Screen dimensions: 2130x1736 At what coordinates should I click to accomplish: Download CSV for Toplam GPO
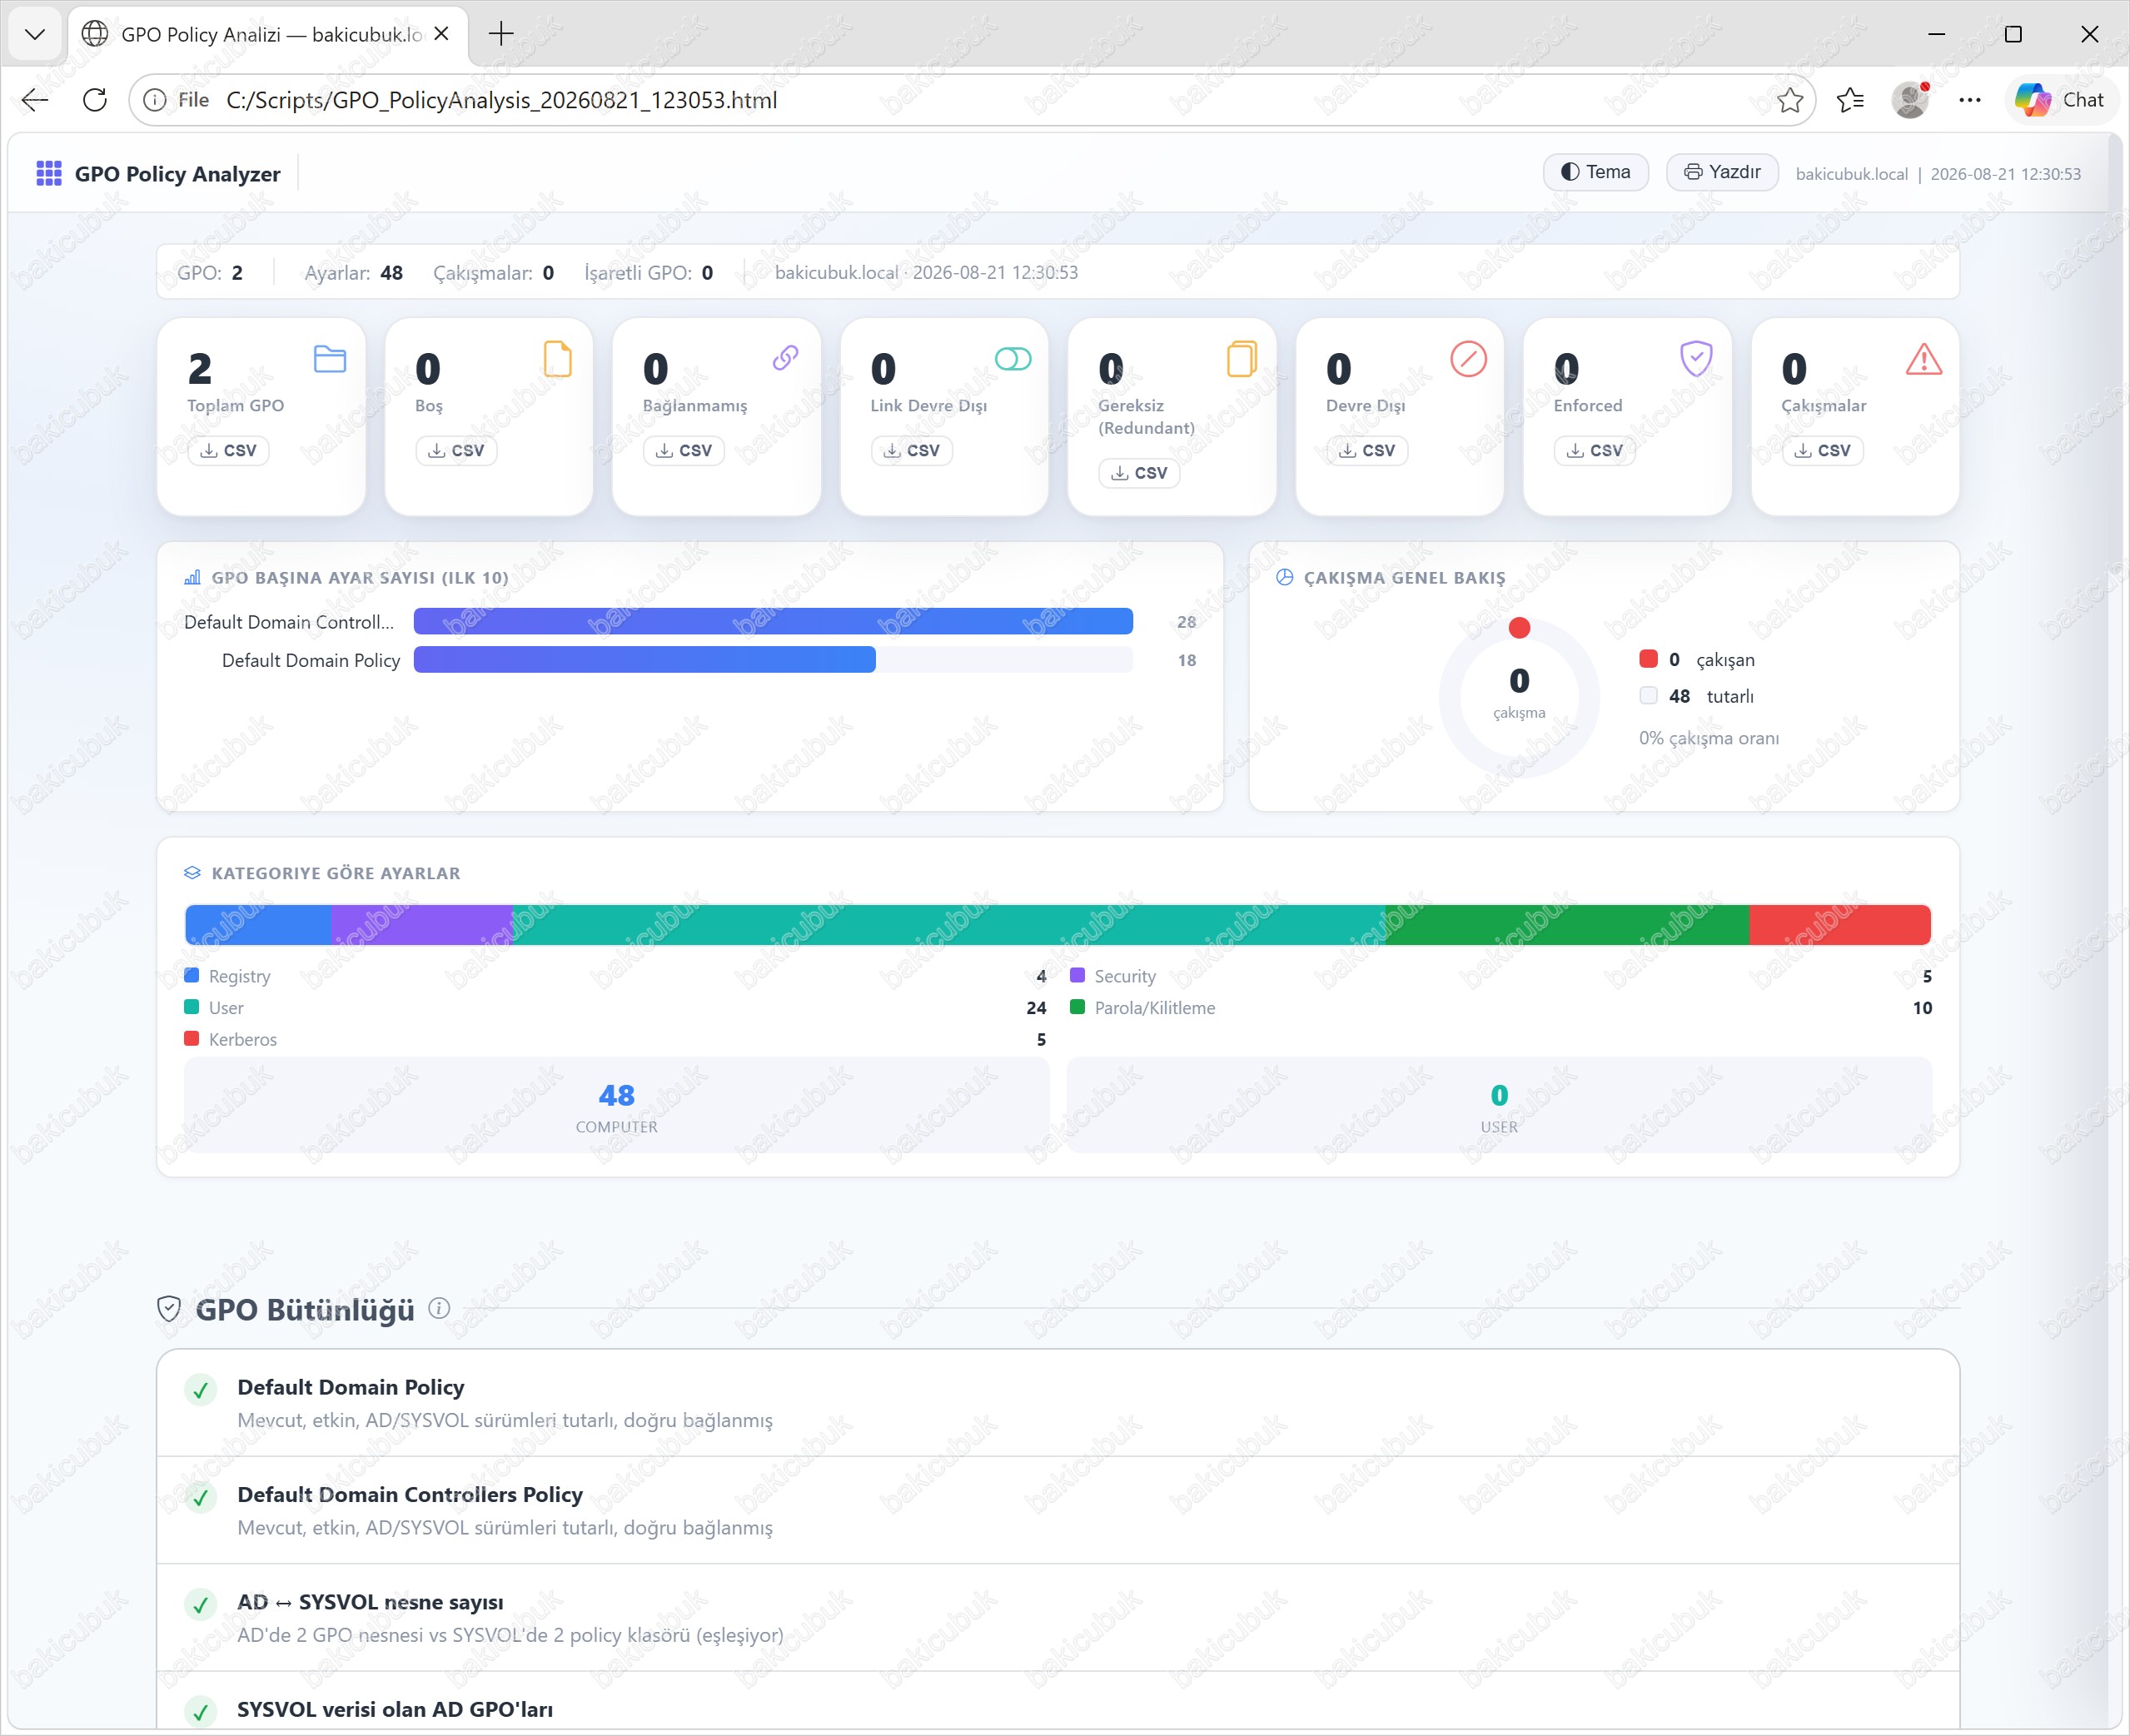pos(229,451)
